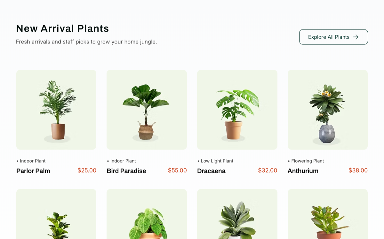
Task: Click the New Arrival Plants heading
Action: coord(62,28)
